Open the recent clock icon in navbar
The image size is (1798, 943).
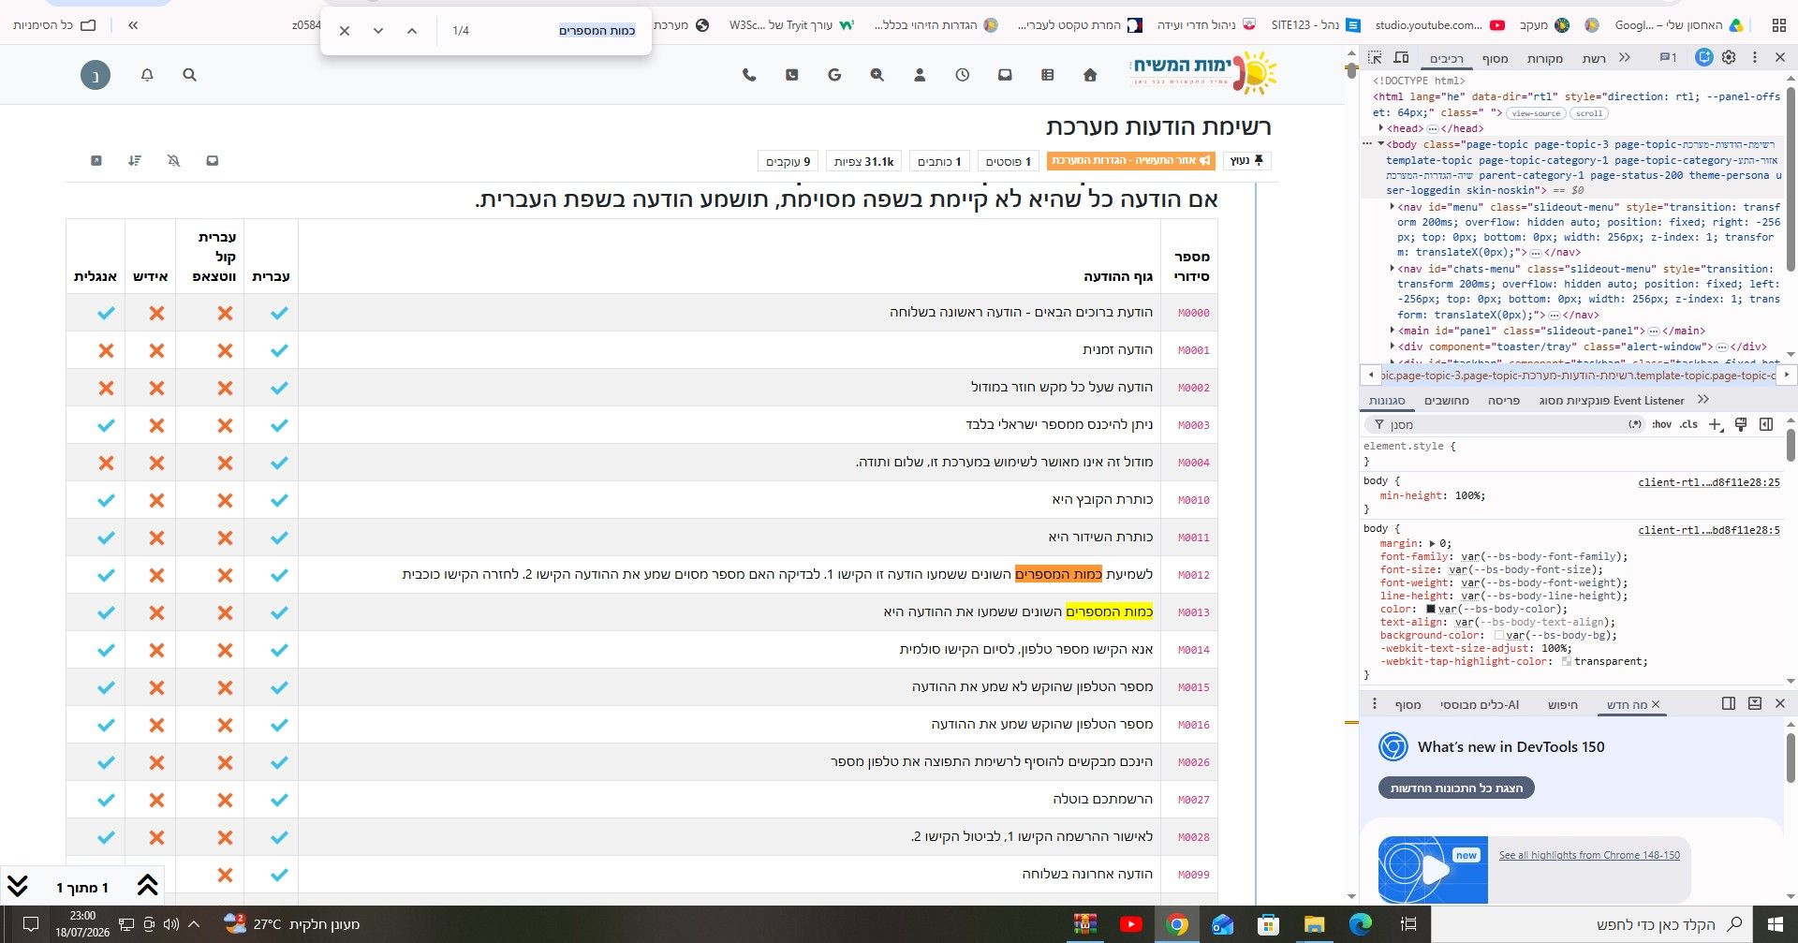pos(962,75)
